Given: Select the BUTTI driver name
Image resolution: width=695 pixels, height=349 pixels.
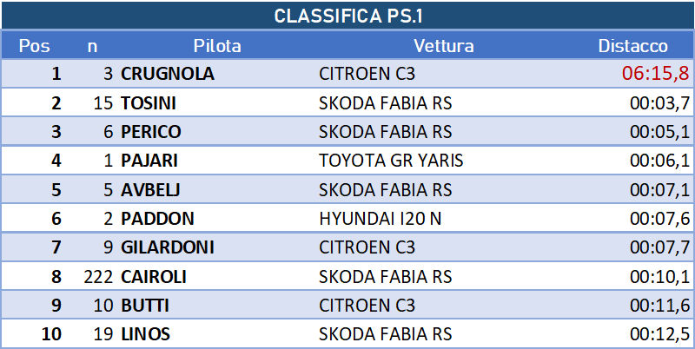Looking at the screenshot, I should 145,306.
